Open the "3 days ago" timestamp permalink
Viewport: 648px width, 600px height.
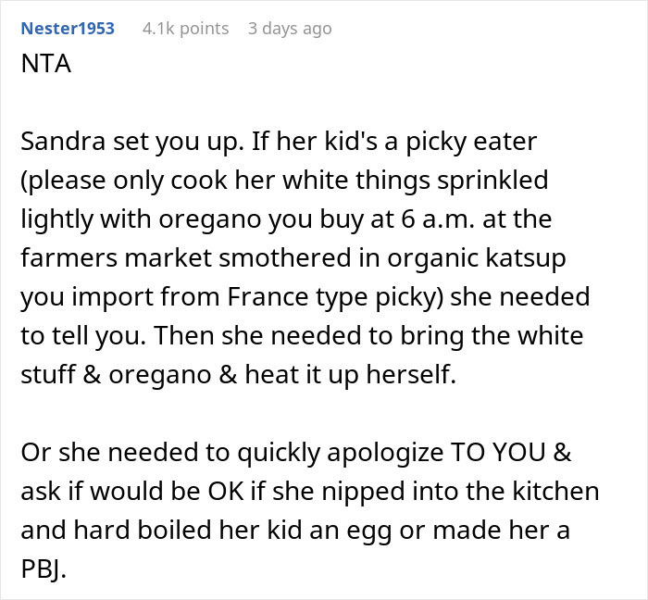click(290, 29)
